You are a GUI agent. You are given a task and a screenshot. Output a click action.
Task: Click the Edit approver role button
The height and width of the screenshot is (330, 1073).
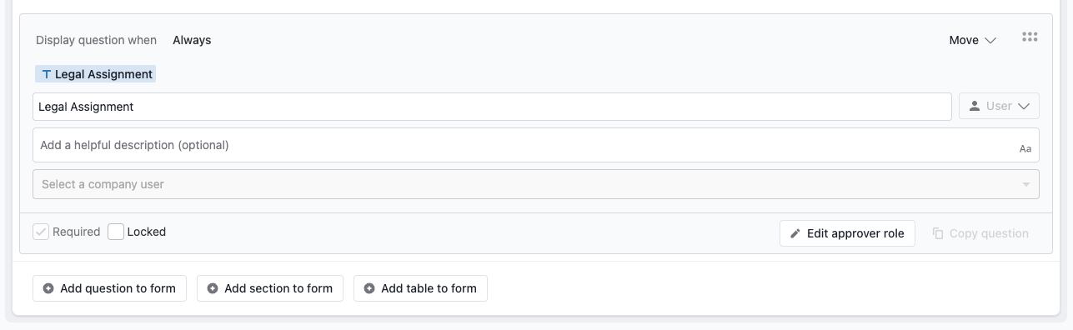point(847,233)
